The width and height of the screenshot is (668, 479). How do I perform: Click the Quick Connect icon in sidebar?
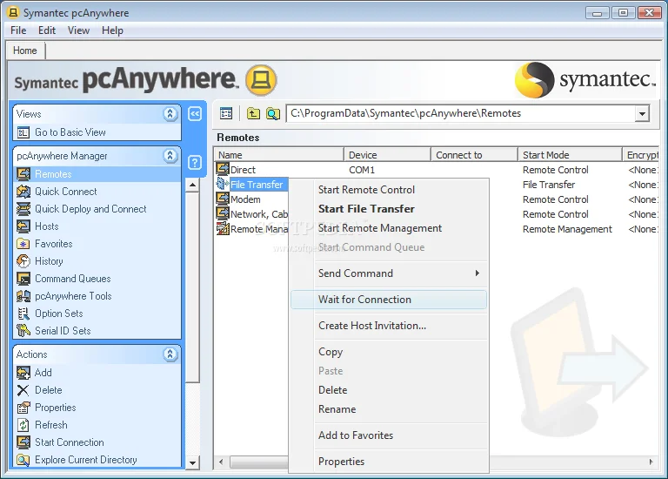click(x=23, y=192)
